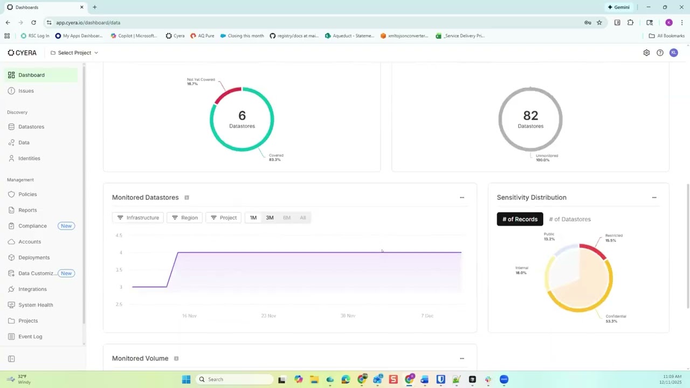Open the RSC Log In bookmark
690x388 pixels.
35,36
